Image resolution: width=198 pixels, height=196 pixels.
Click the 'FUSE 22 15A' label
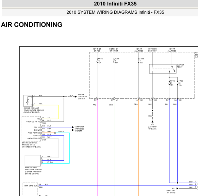click(x=181, y=83)
